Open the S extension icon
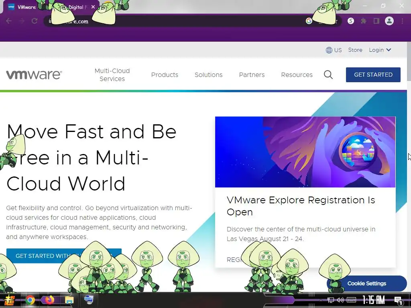Viewport: 411px width, 308px height. tap(351, 21)
